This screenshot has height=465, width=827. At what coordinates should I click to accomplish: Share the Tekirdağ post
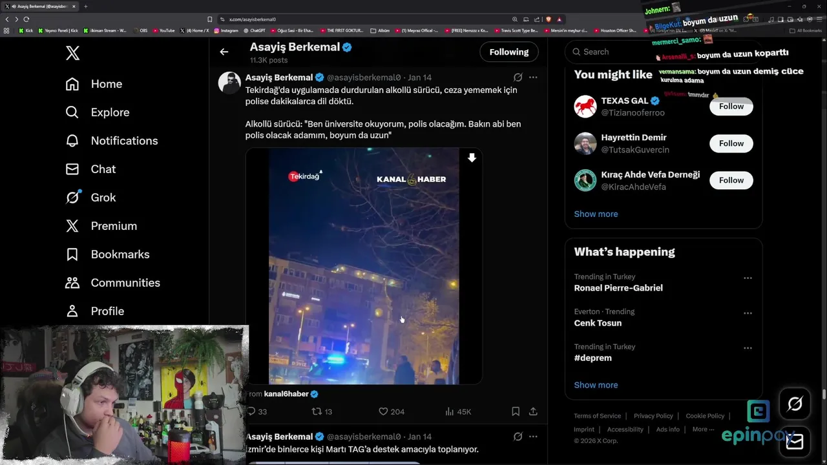pos(533,411)
